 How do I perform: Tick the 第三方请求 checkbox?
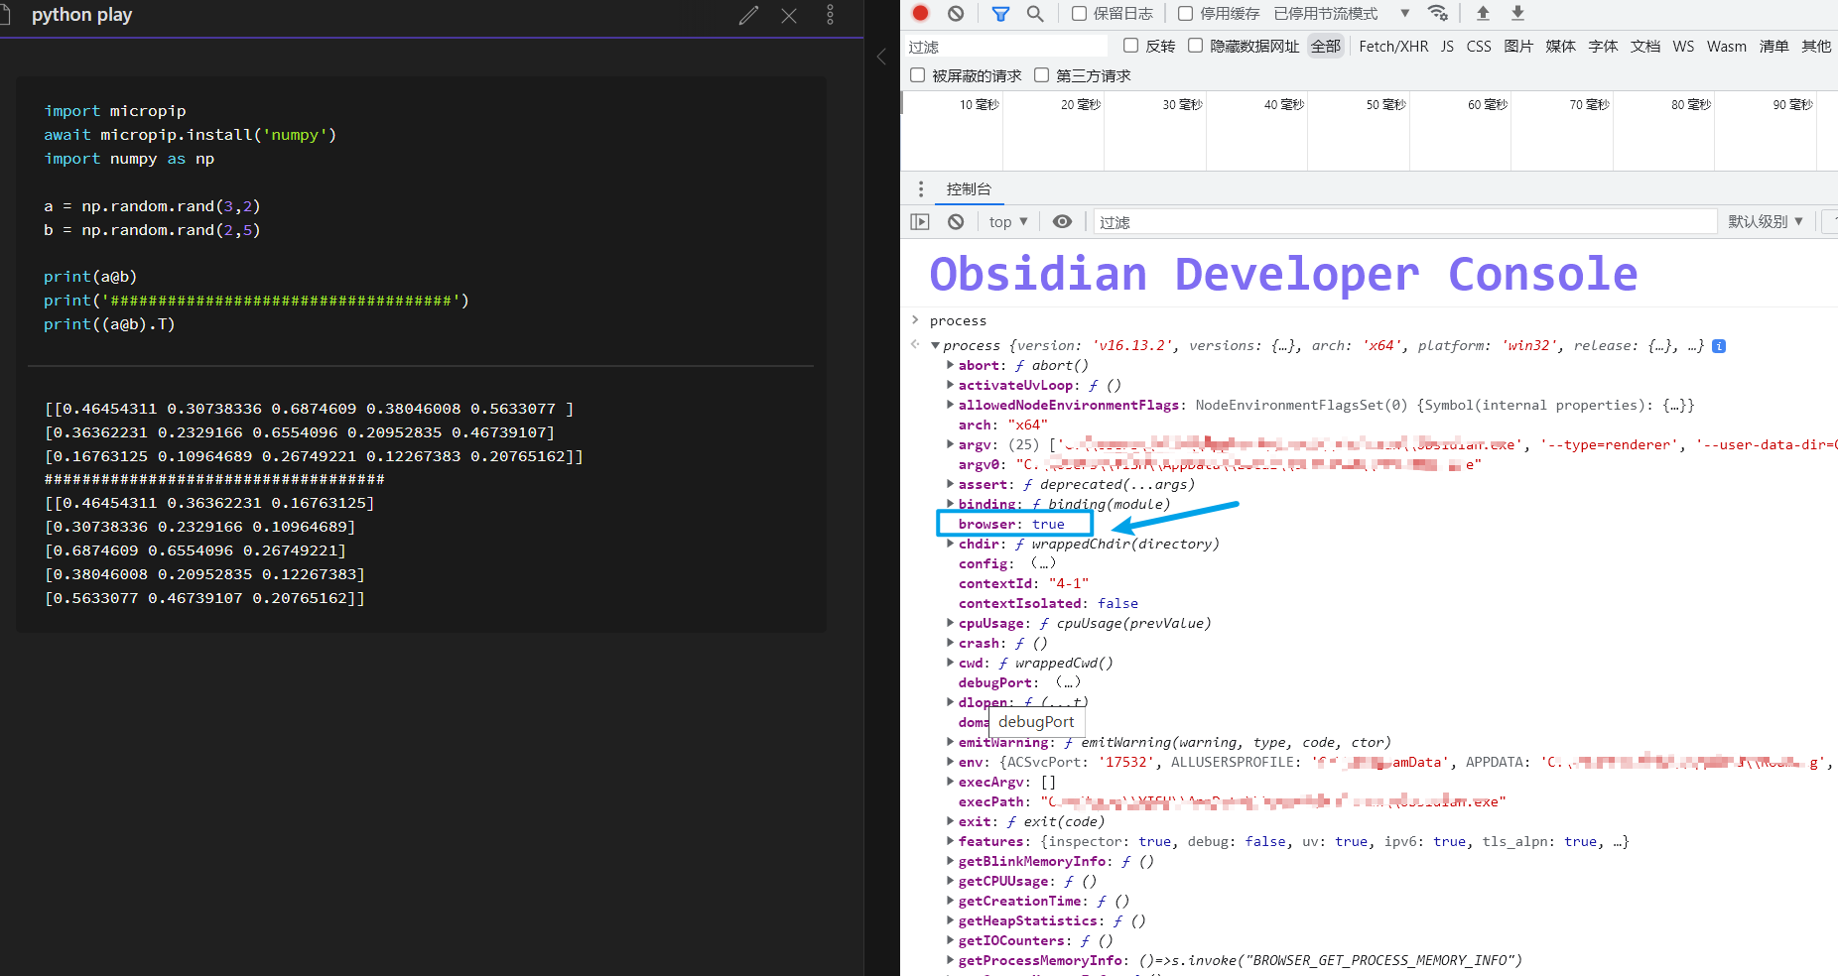pos(1041,75)
